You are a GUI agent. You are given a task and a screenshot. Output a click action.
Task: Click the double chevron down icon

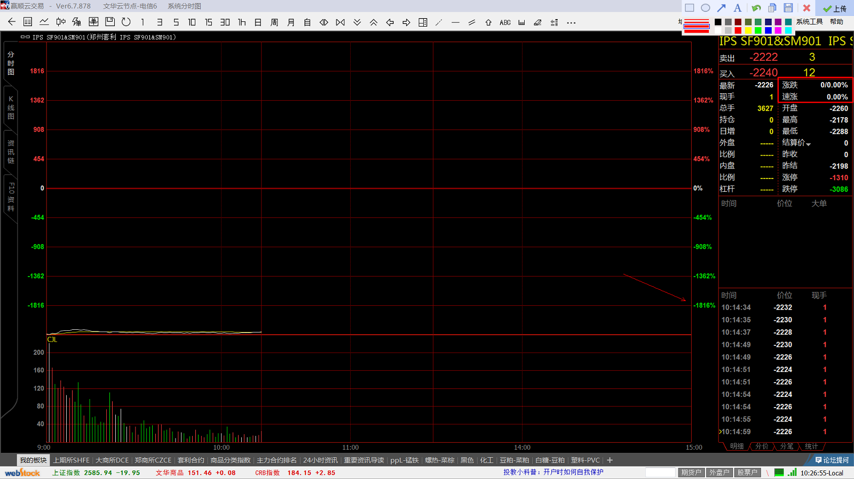coord(357,22)
